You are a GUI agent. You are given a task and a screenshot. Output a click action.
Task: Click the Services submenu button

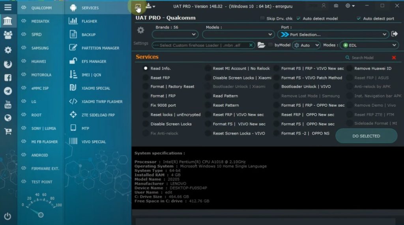coord(98,8)
